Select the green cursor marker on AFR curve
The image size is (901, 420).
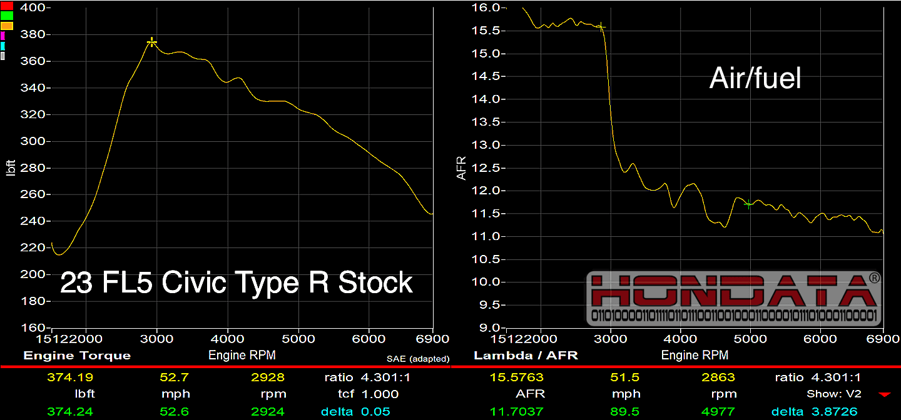(x=748, y=204)
